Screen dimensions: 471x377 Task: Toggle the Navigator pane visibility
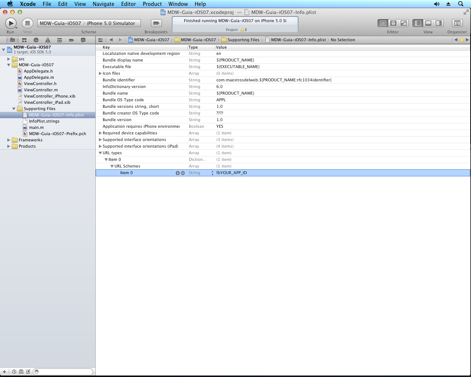click(x=418, y=23)
